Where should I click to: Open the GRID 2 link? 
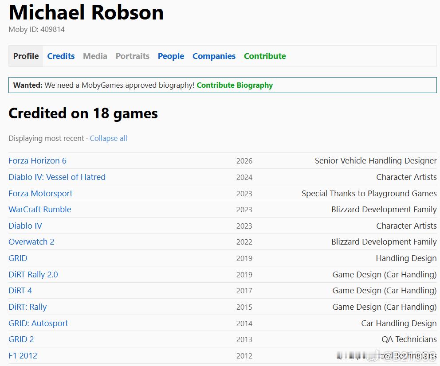21,339
